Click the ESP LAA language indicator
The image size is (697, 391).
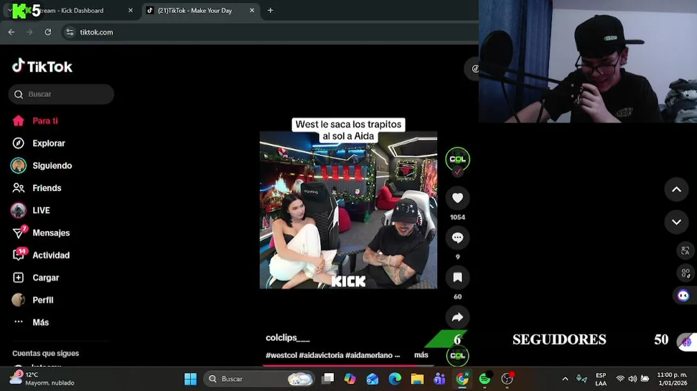(x=601, y=379)
